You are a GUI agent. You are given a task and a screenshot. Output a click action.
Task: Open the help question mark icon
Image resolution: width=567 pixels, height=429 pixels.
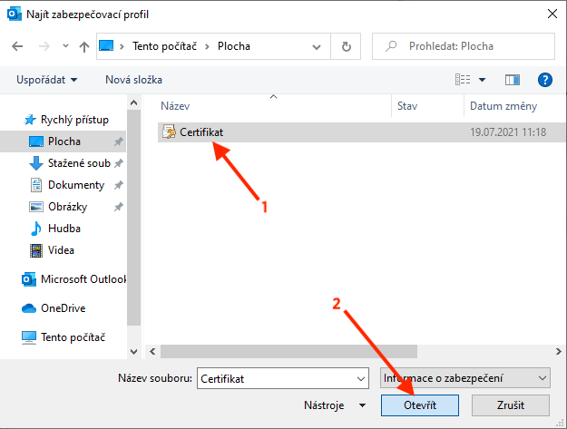545,80
